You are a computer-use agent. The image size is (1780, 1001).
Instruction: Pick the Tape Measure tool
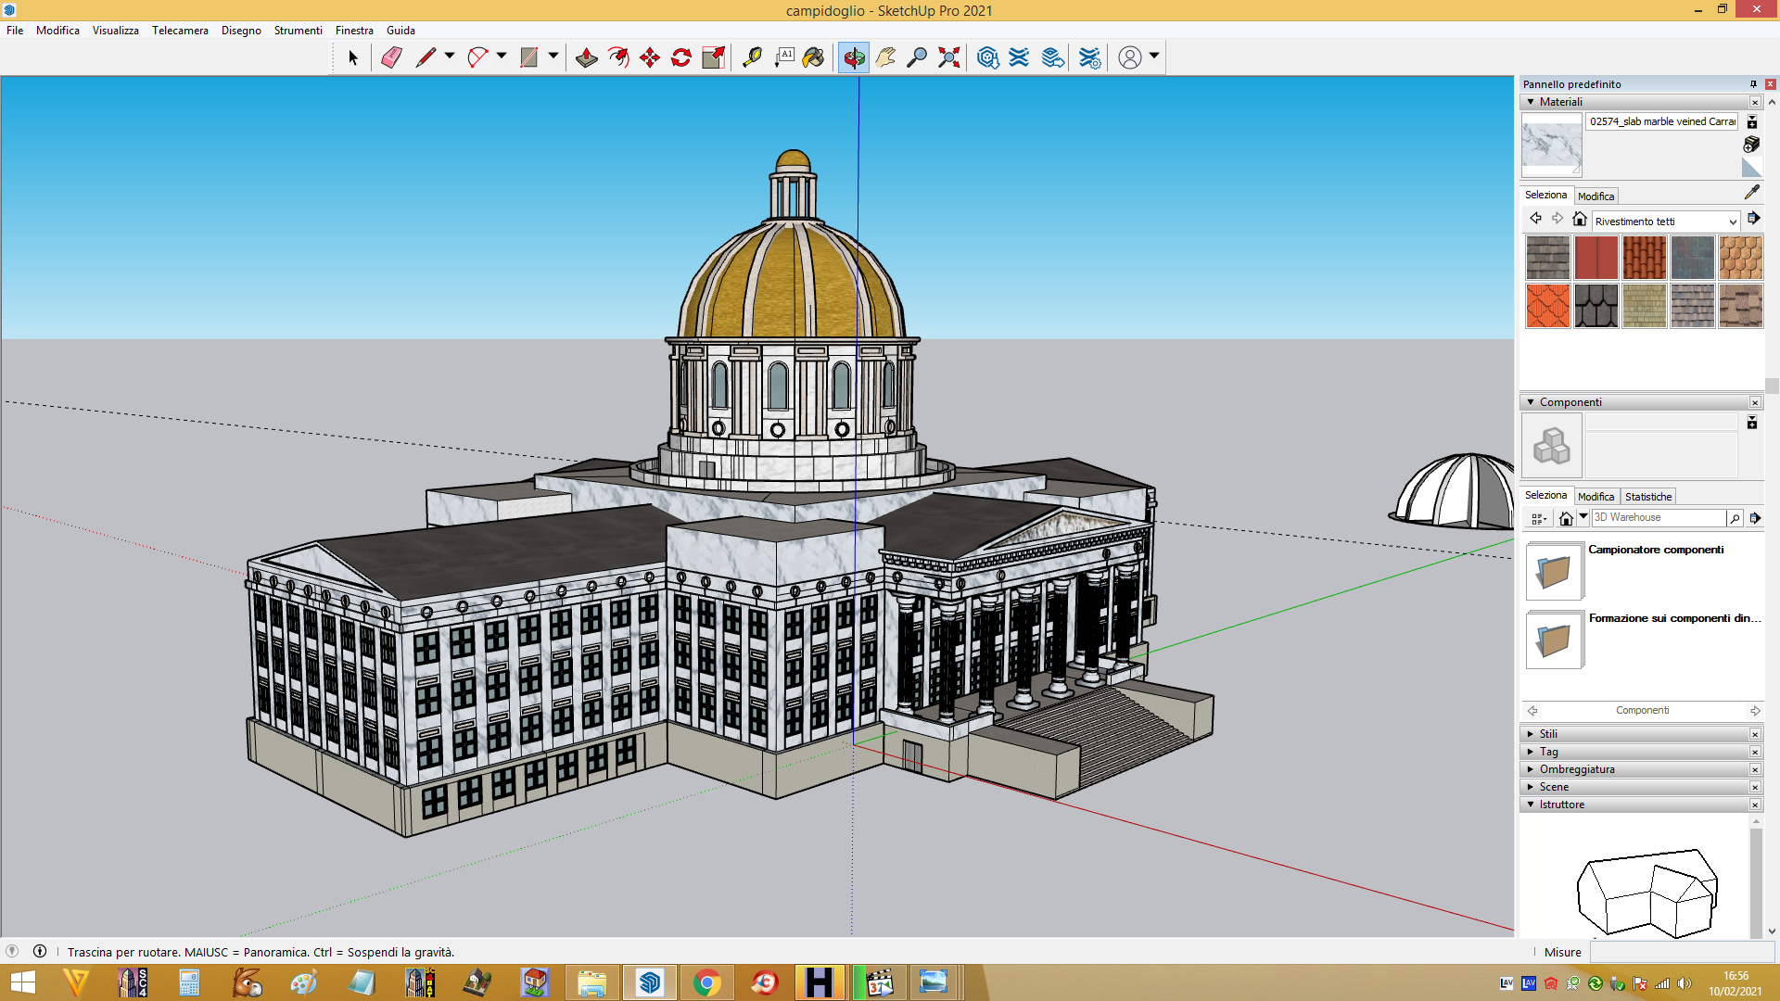(752, 57)
